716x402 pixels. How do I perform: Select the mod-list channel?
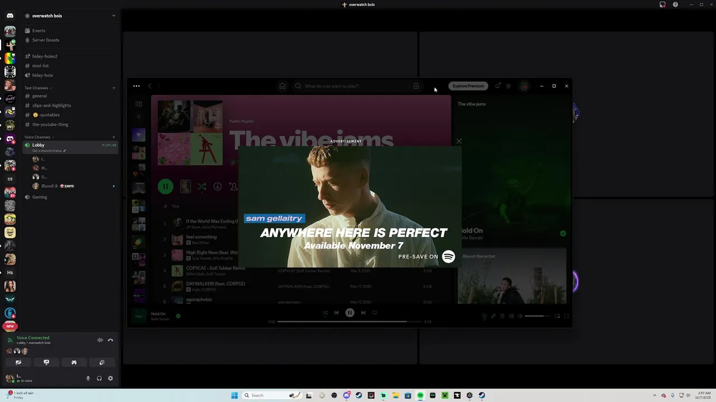[x=40, y=66]
